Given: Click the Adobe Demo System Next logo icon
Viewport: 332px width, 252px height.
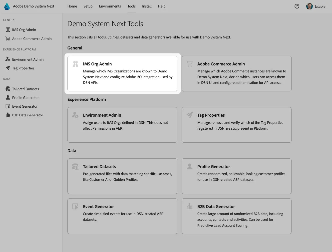Looking at the screenshot, I should coord(7,6).
